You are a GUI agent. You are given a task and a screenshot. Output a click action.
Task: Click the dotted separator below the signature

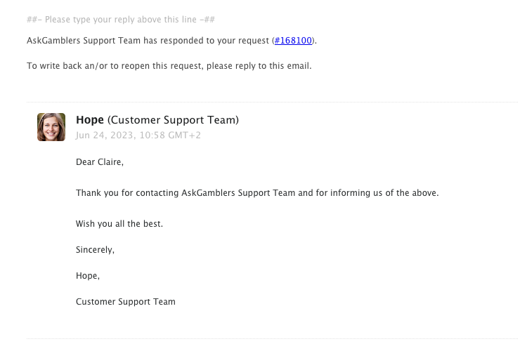tap(274, 339)
